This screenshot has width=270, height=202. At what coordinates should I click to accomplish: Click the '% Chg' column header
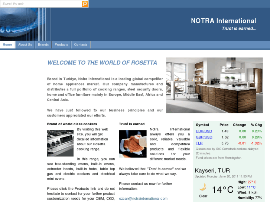256,125
